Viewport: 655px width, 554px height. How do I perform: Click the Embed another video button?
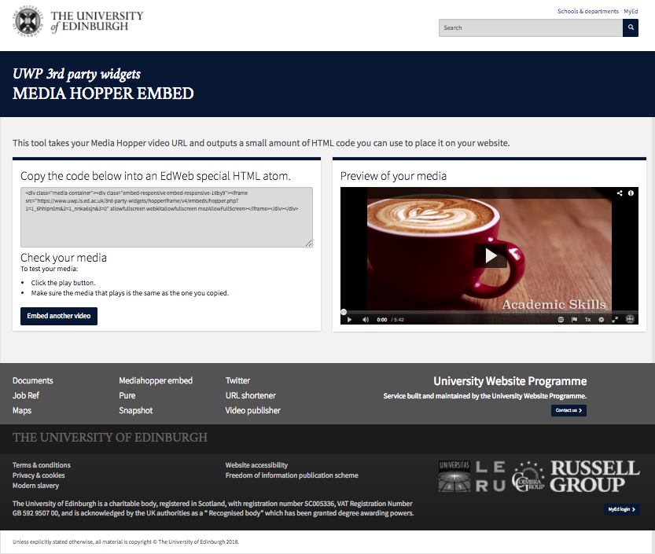tap(59, 316)
